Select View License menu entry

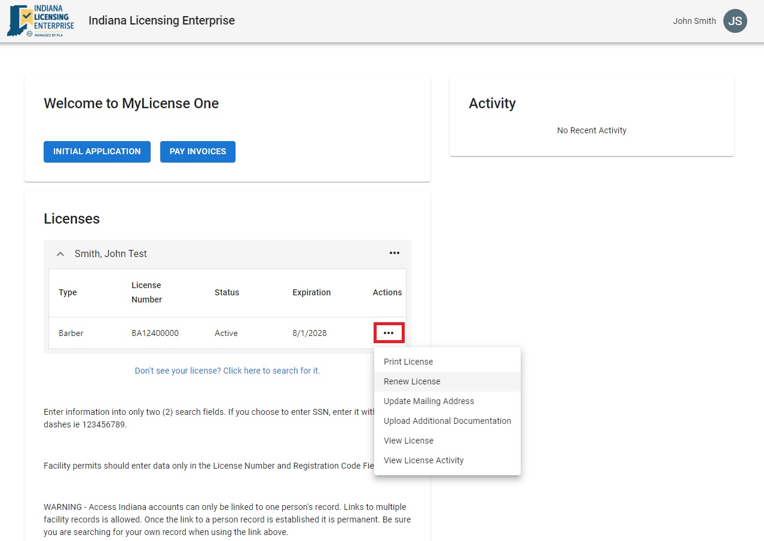point(408,441)
